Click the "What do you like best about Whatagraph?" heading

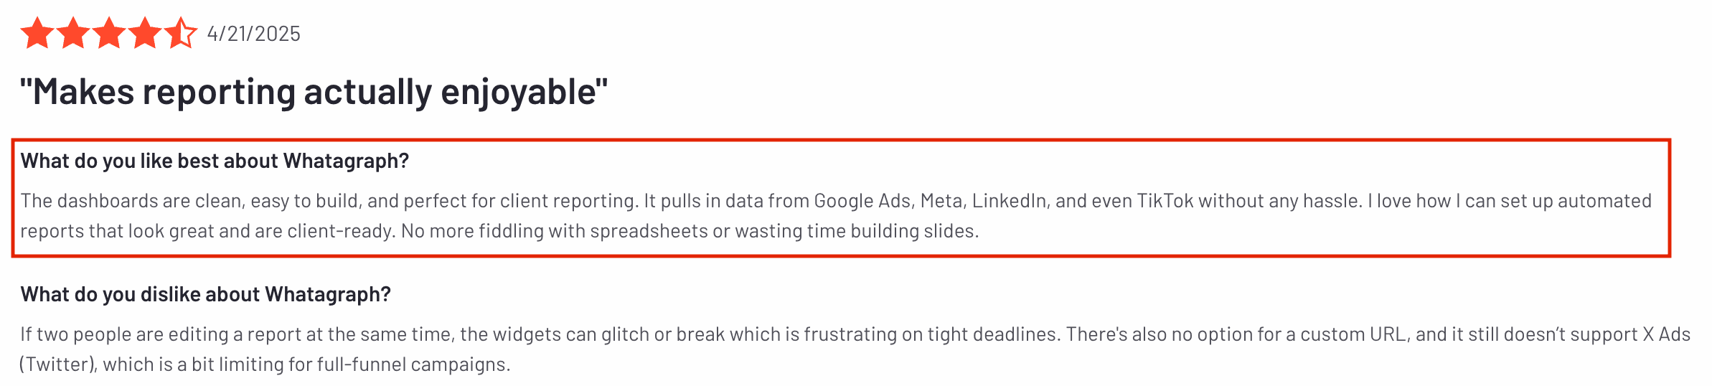[x=215, y=161]
